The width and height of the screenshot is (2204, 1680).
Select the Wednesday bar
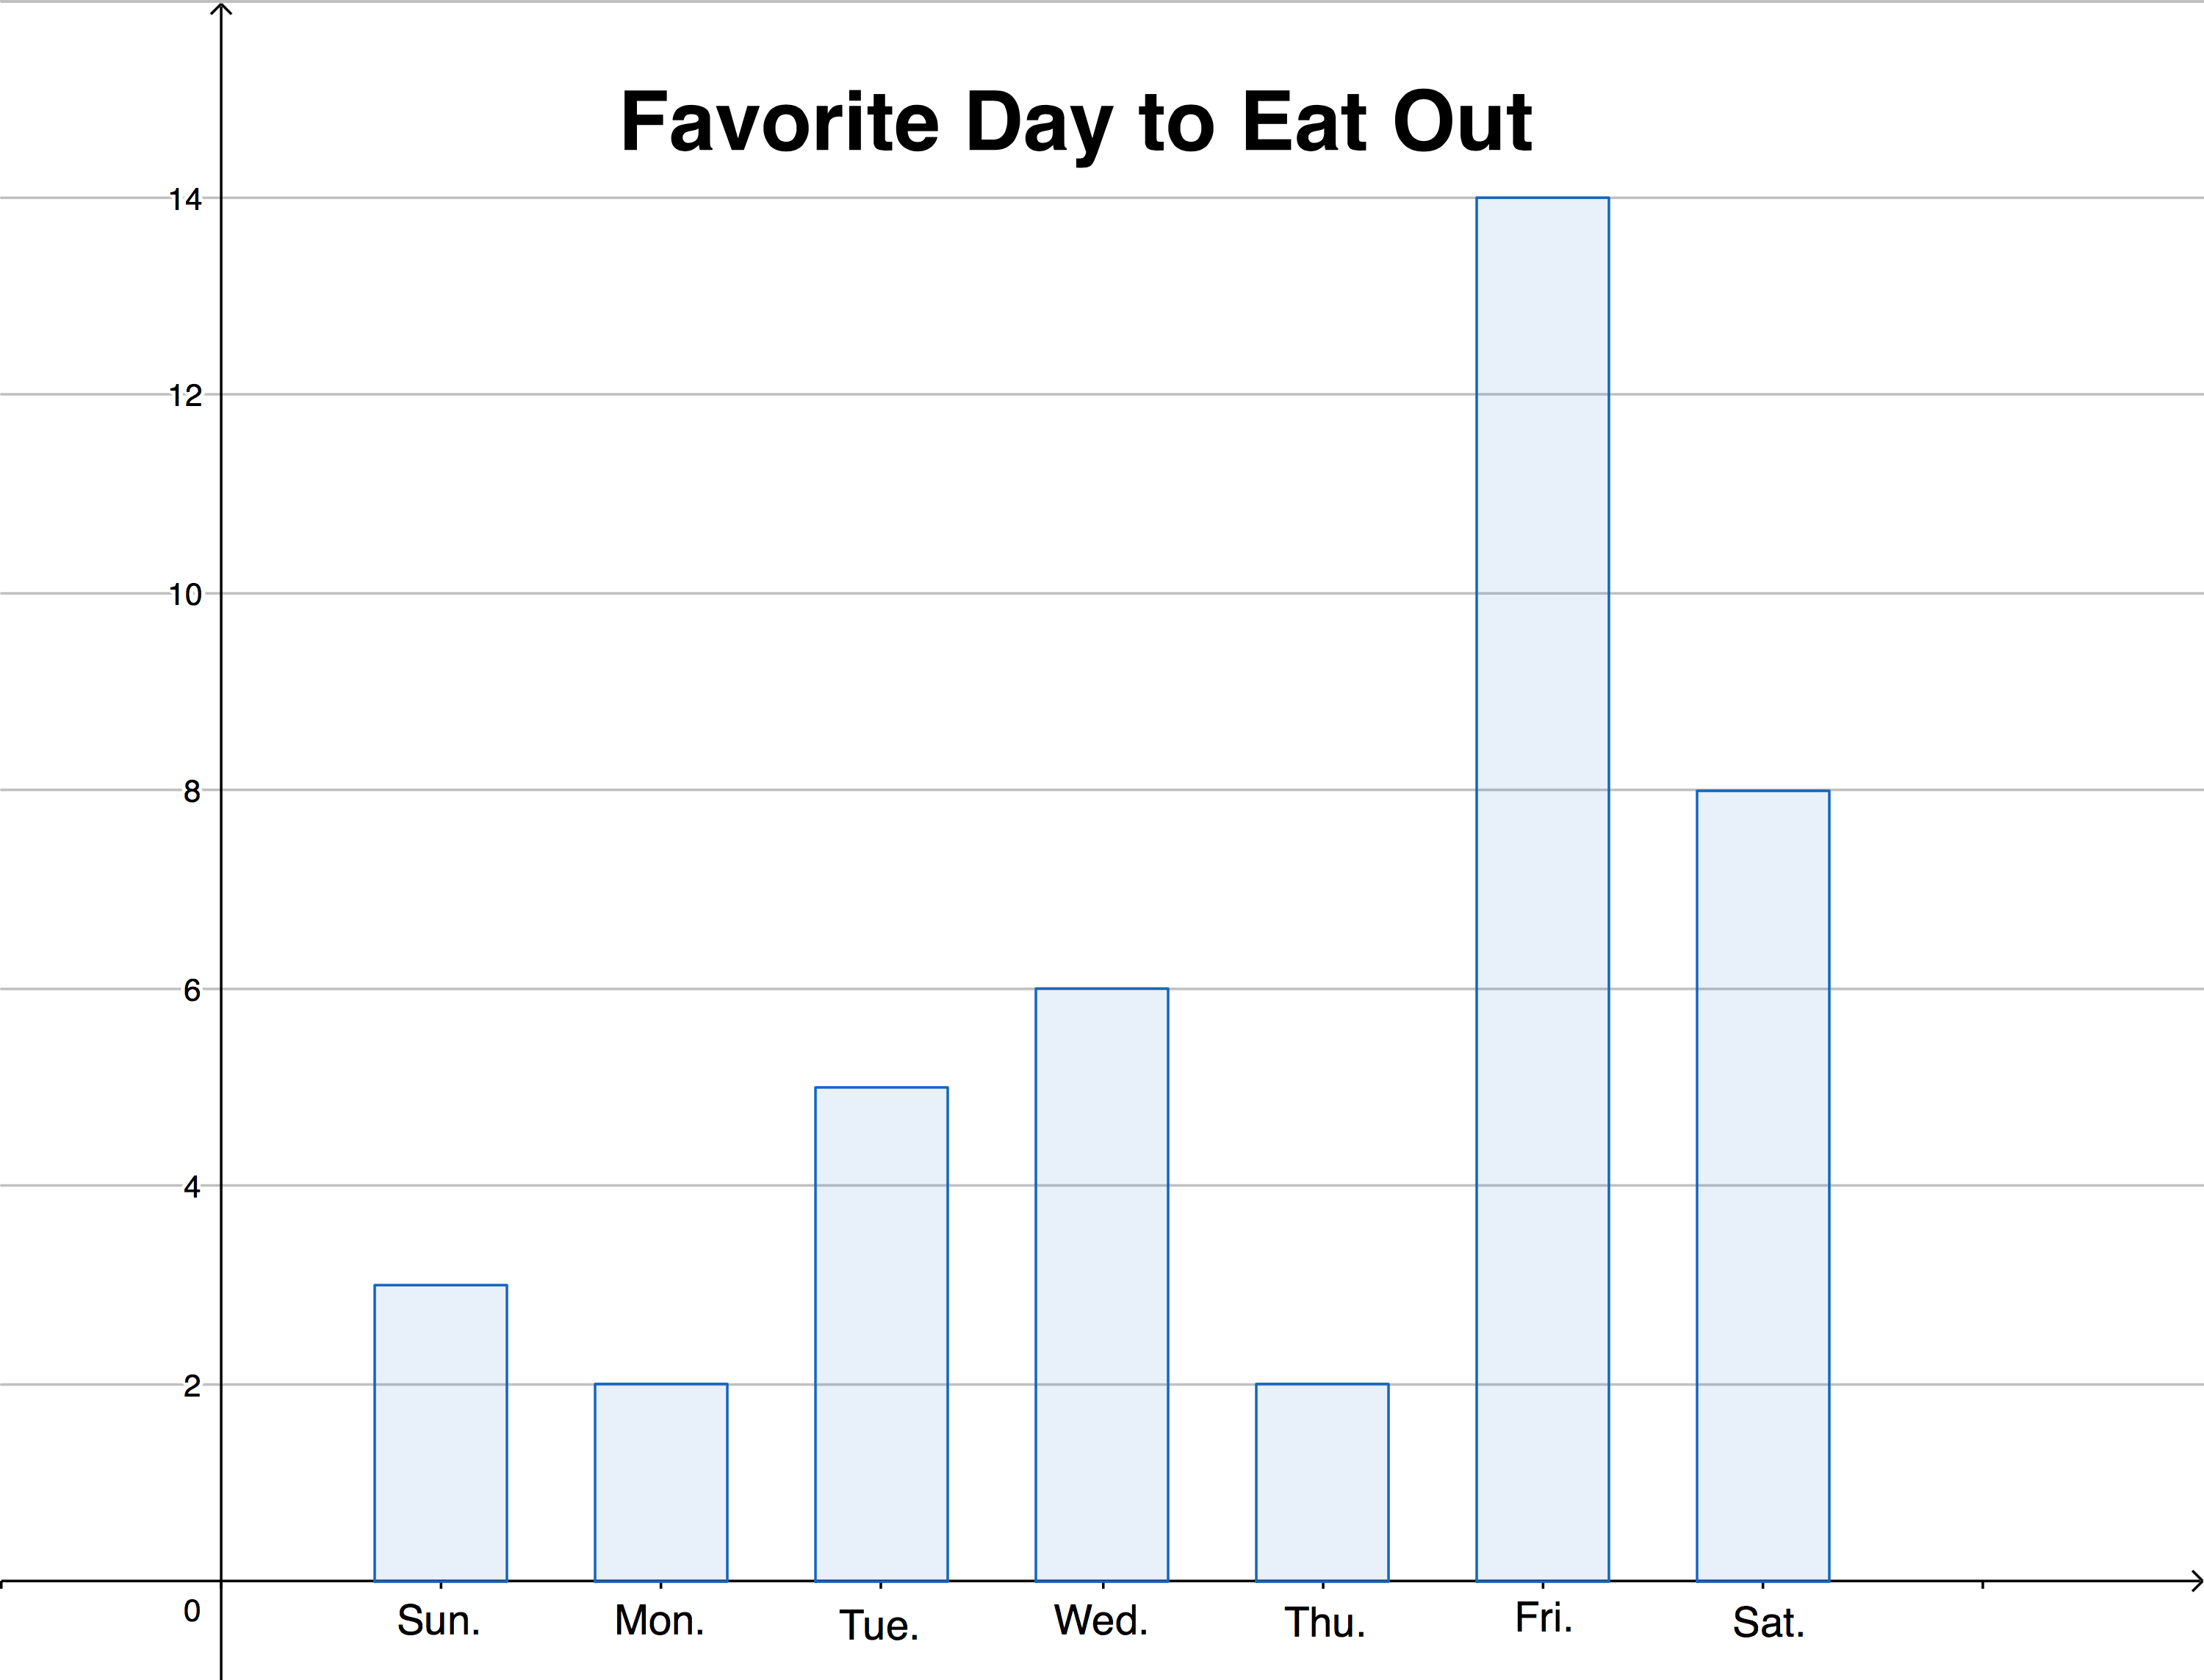(x=1101, y=1284)
